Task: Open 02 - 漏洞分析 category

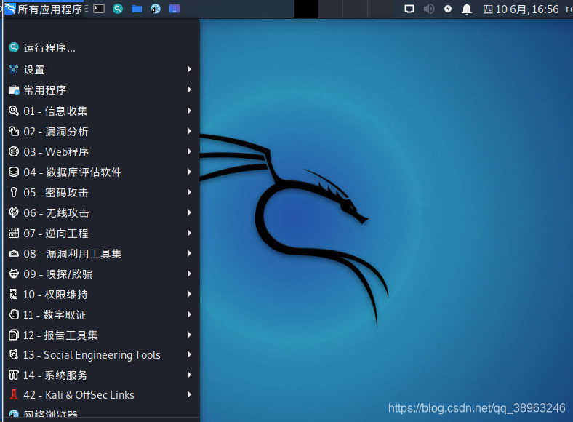Action: [x=102, y=131]
